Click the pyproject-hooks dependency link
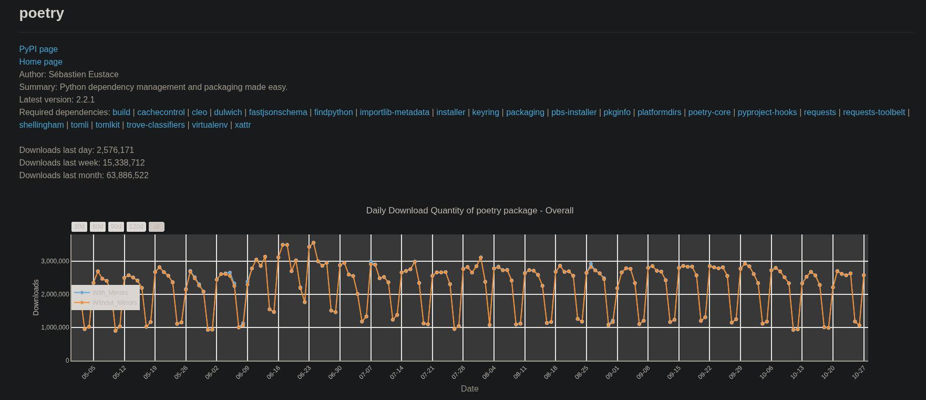Screen dimensions: 926x400 tap(767, 112)
